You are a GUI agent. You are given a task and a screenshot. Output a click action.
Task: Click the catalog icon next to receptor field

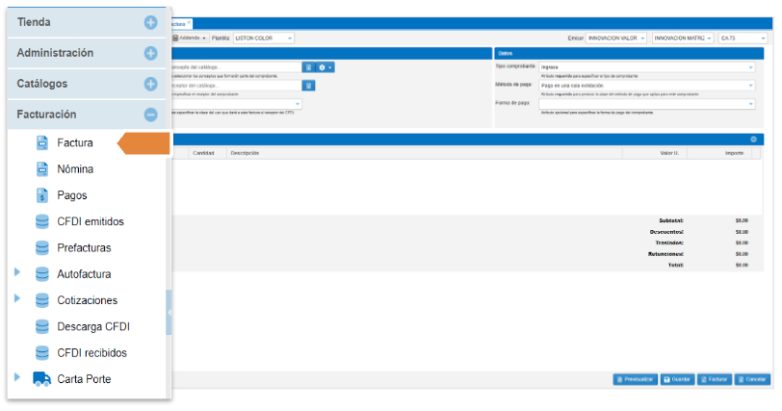(x=308, y=86)
